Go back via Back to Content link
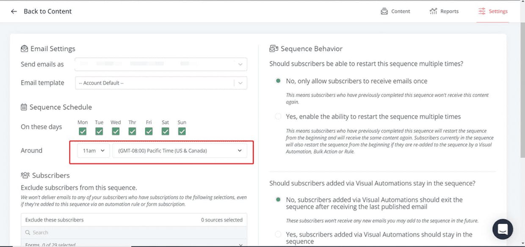The image size is (525, 247). pos(47,11)
